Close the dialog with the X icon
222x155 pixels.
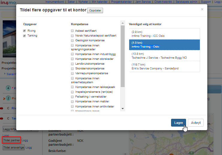202,9
